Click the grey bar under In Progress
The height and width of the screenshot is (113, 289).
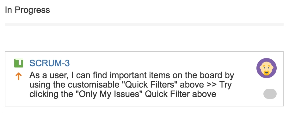pyautogui.click(x=144, y=24)
